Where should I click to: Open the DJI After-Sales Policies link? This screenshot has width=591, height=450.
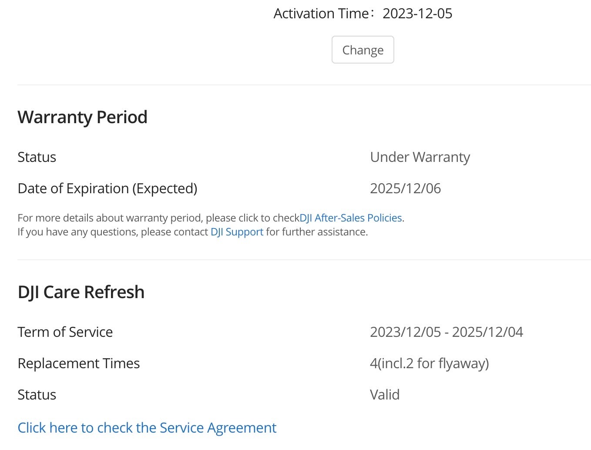pos(350,218)
